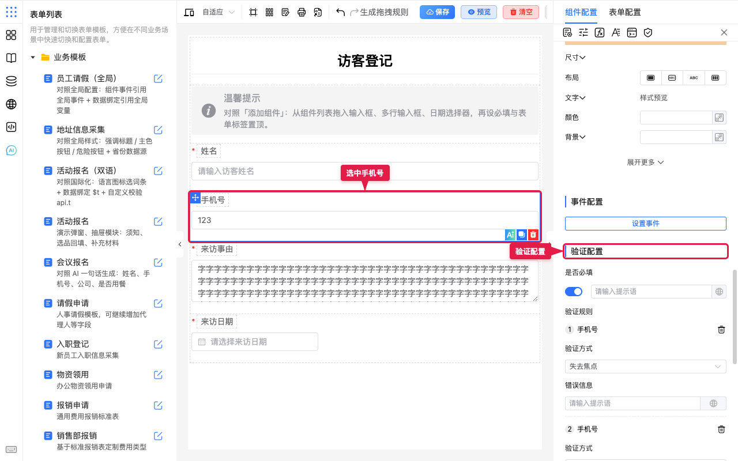Screen dimensions: 738x461
Task: Expand the 背景 section
Action: [575, 137]
